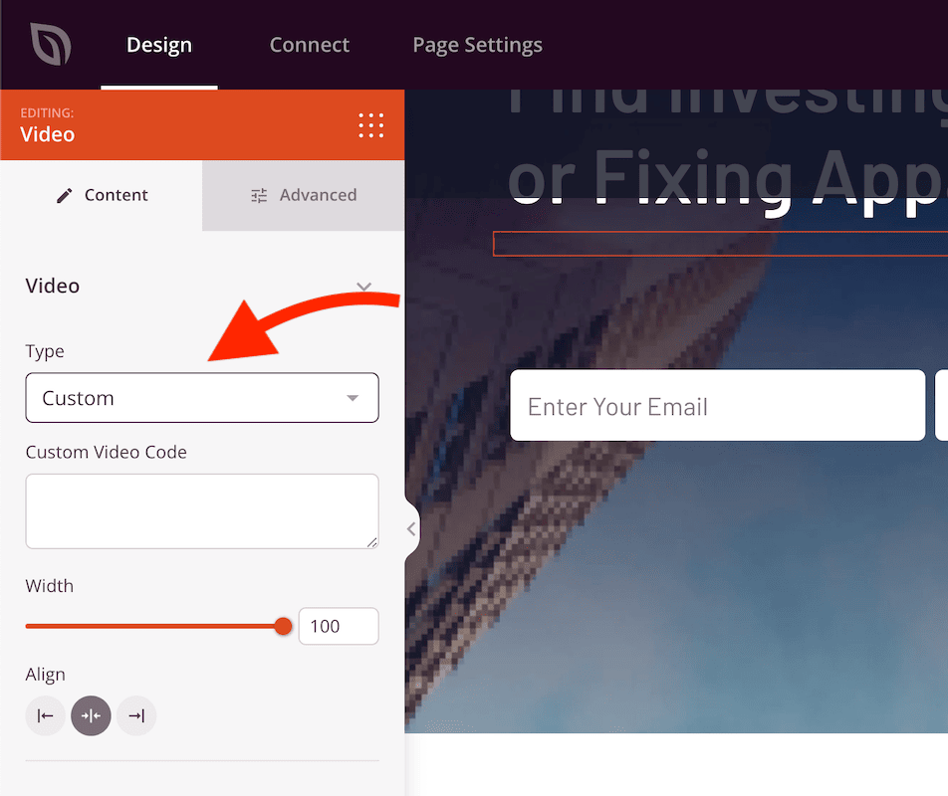Collapse the Video section chevron
Viewport: 948px width, 796px height.
[x=363, y=287]
